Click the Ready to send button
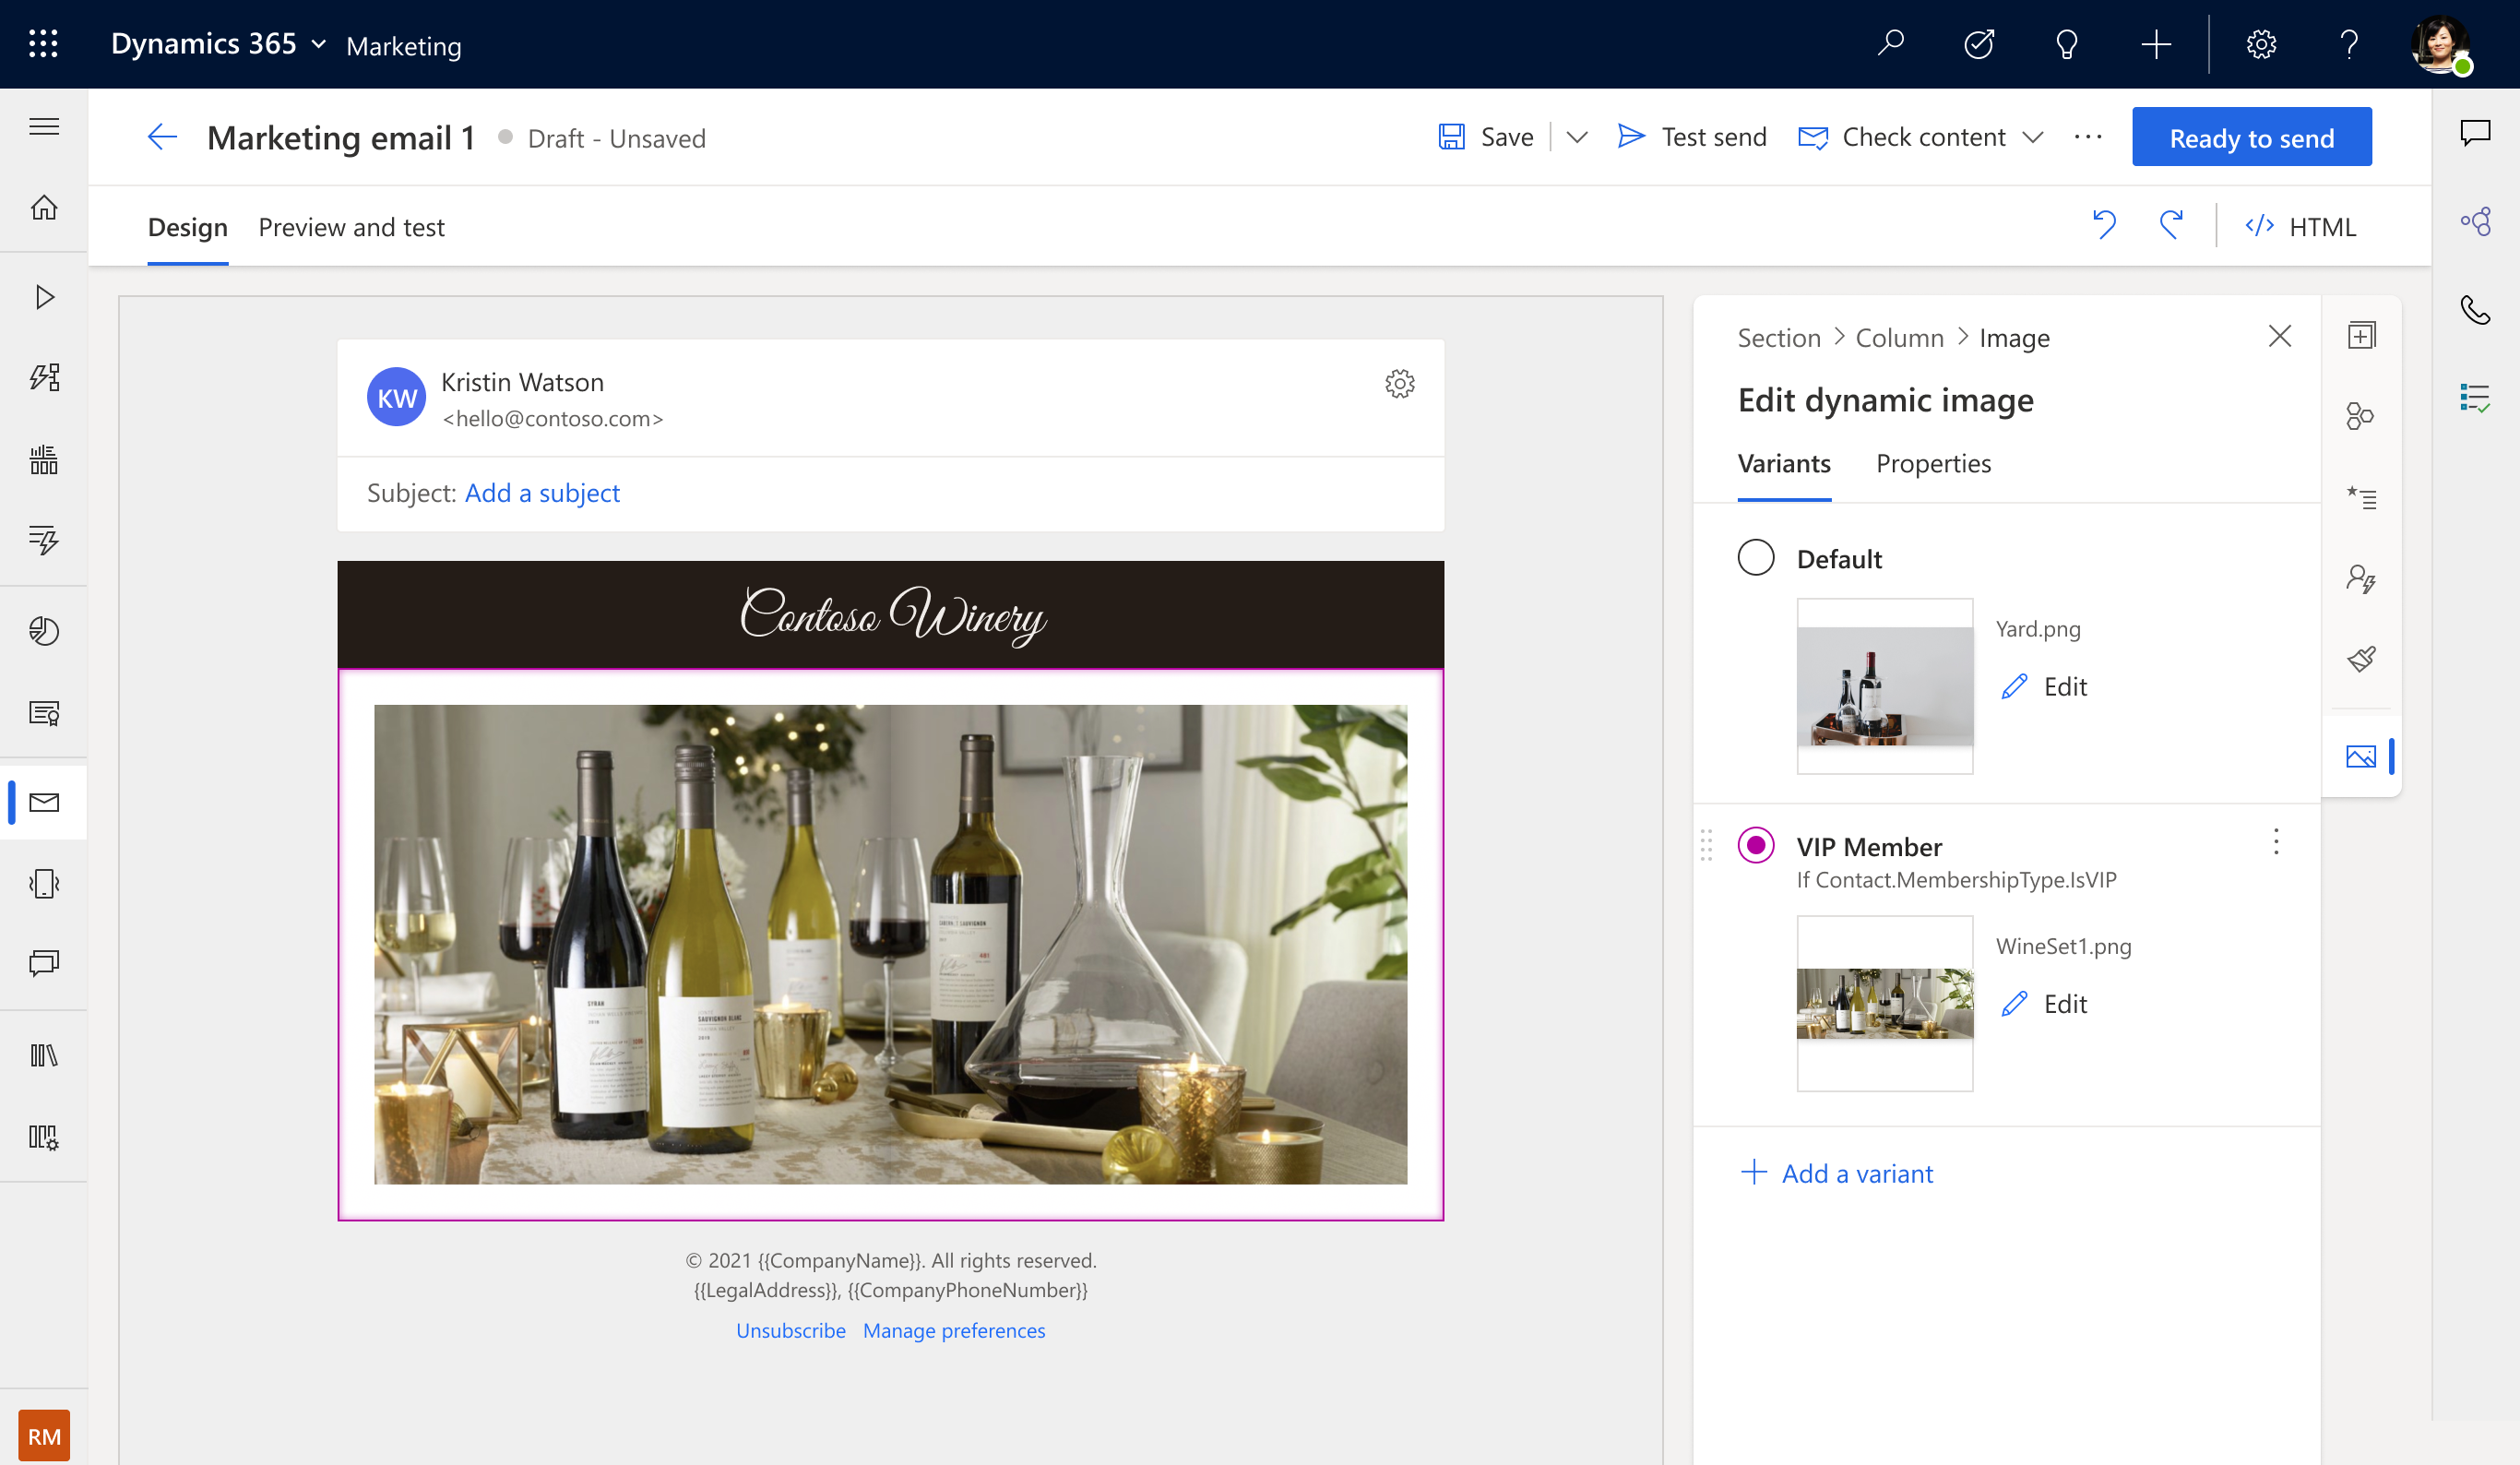The image size is (2520, 1465). tap(2252, 136)
